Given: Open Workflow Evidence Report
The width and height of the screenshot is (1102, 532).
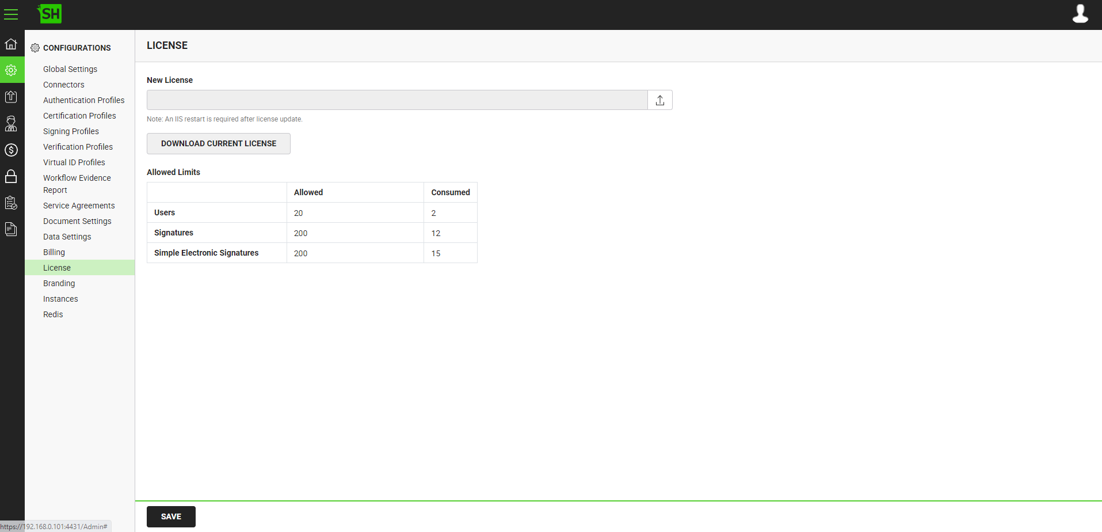Looking at the screenshot, I should 77,184.
